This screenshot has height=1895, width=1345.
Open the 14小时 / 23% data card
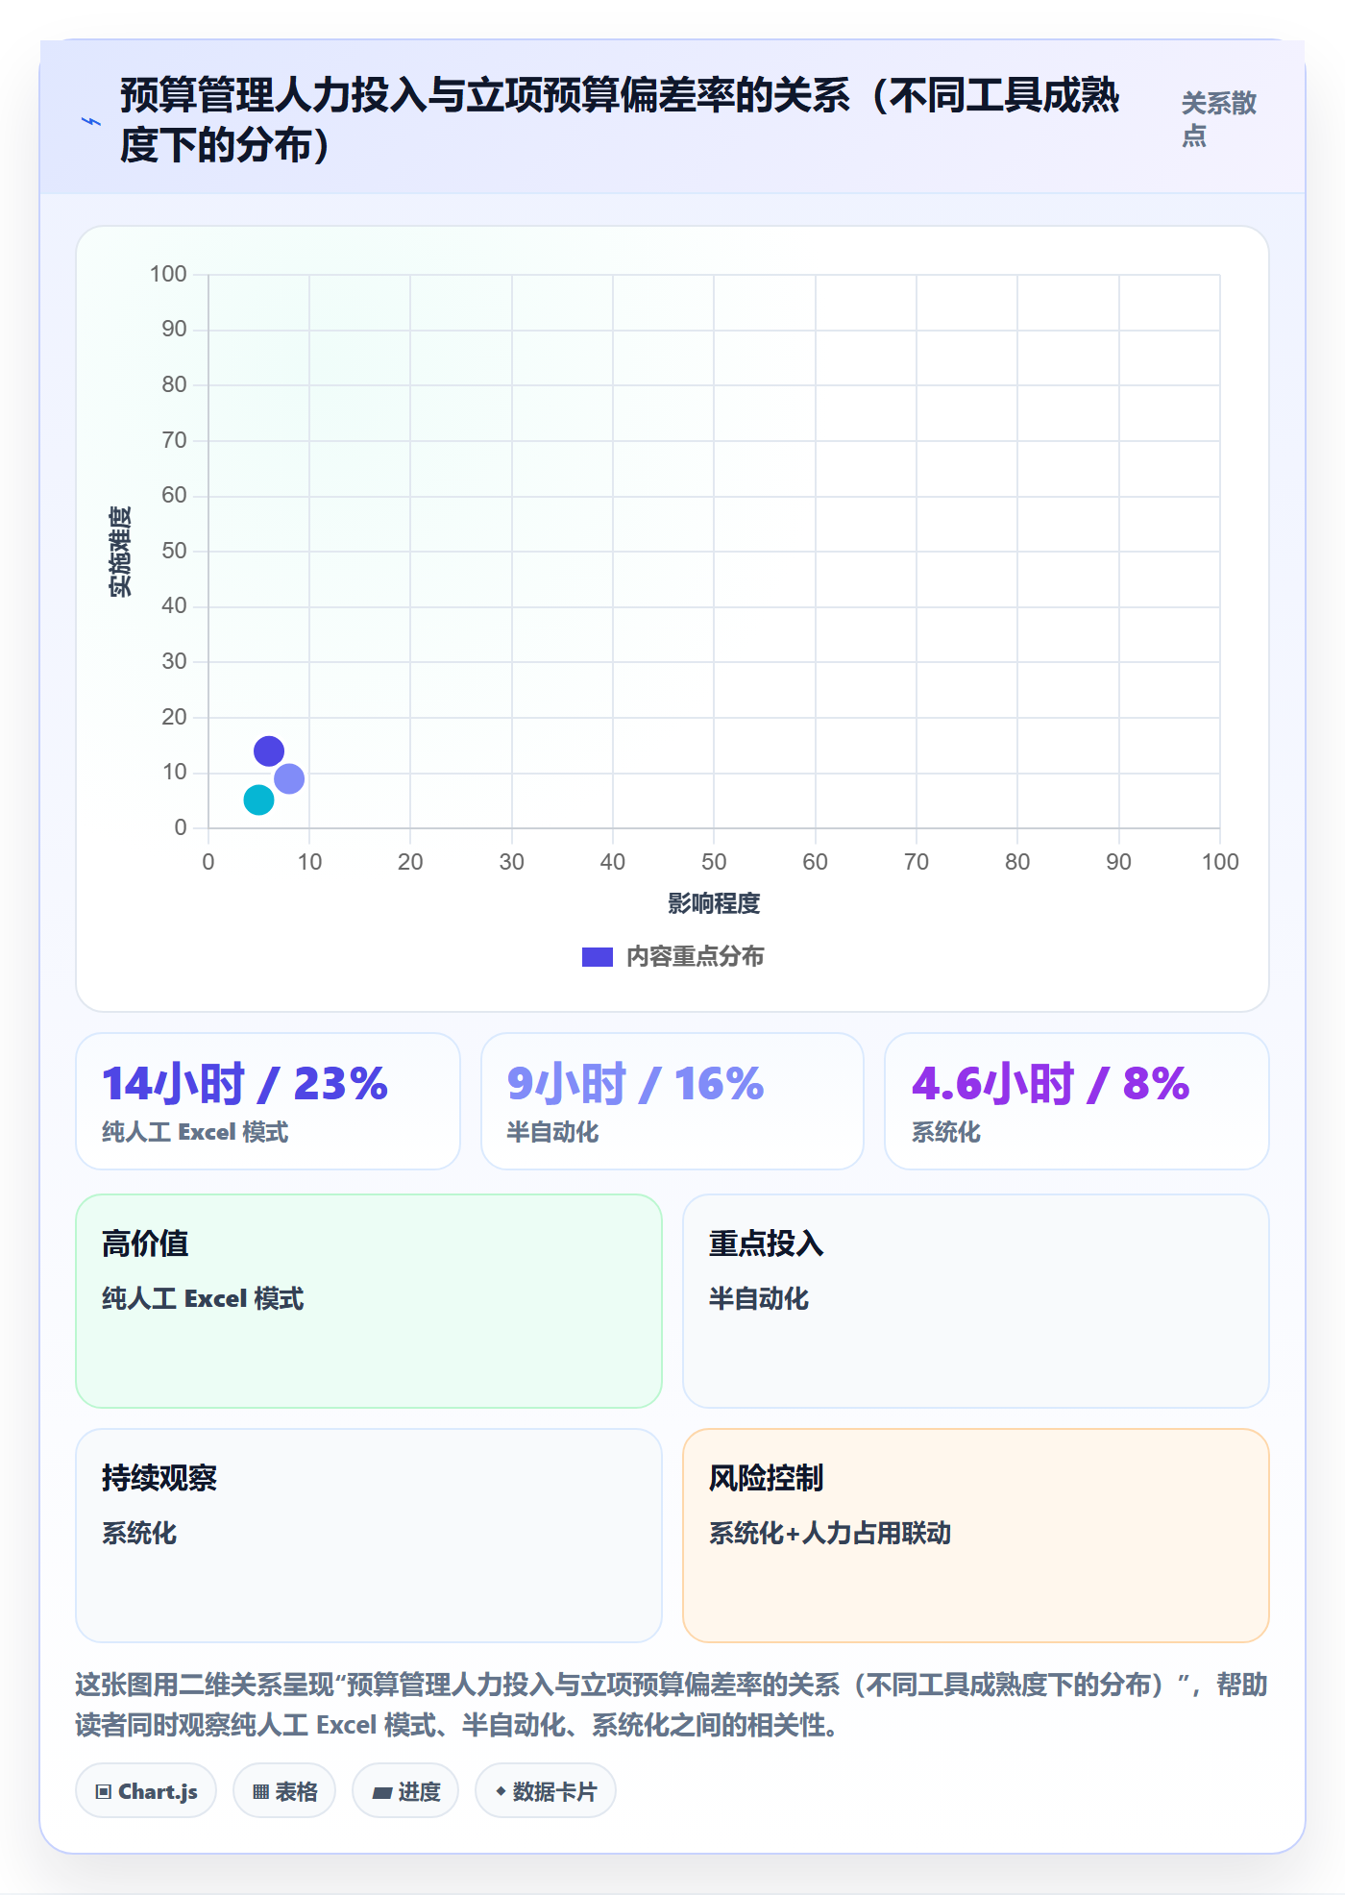(x=268, y=1101)
